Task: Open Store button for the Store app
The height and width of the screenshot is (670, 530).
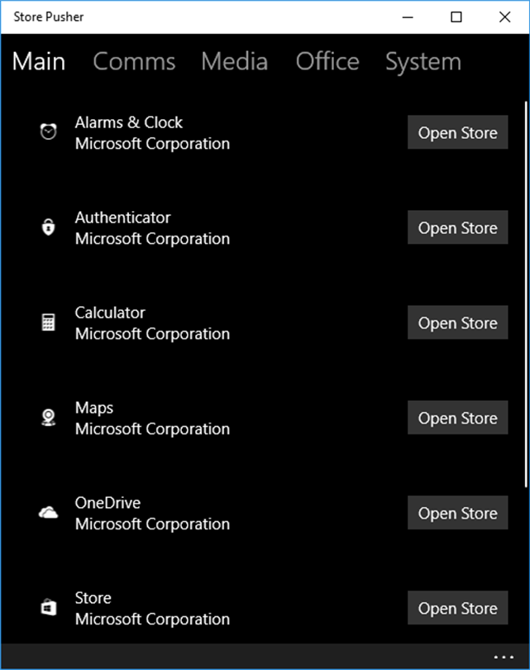Action: tap(457, 609)
